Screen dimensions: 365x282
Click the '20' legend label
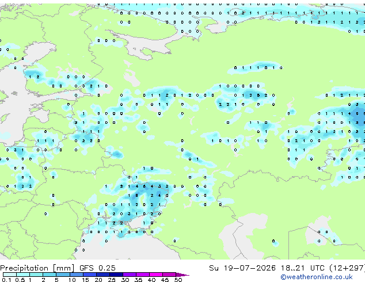(x=98, y=280)
